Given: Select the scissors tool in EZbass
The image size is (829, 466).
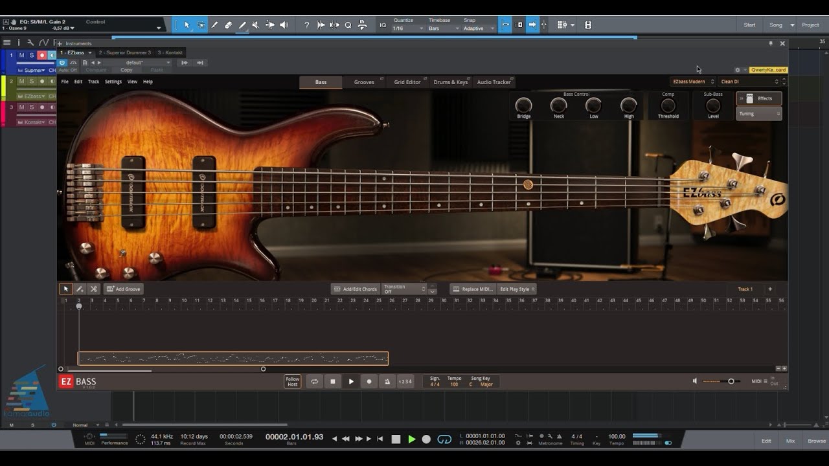Looking at the screenshot, I should (94, 289).
